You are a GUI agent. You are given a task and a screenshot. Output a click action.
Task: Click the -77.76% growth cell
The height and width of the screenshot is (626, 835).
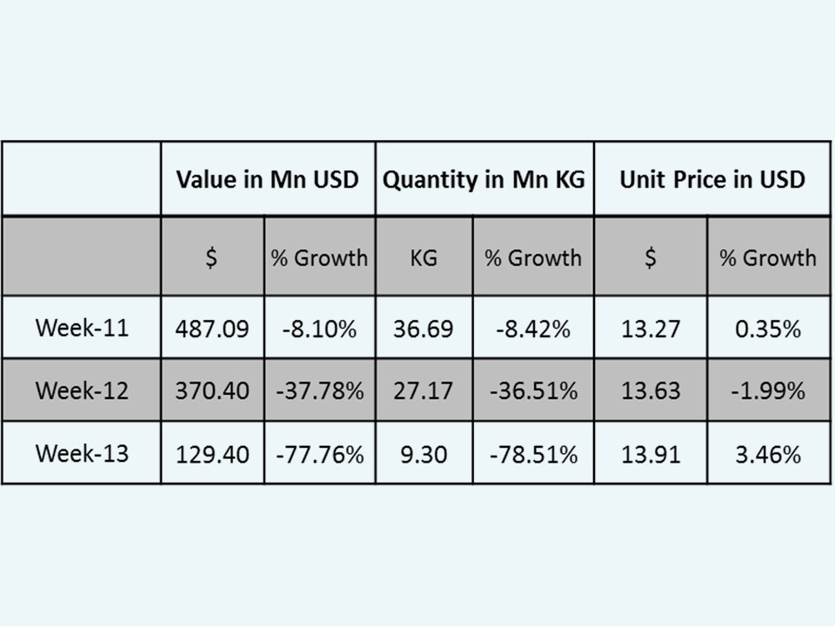(x=319, y=453)
